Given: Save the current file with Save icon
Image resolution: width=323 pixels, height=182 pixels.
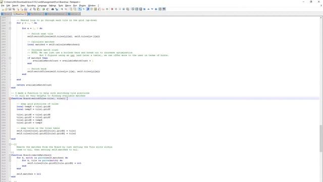Looking at the screenshot, I should tap(10, 9).
